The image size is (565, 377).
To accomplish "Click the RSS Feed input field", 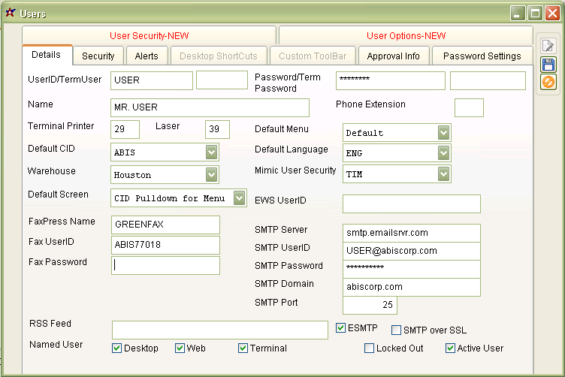I will (x=219, y=330).
